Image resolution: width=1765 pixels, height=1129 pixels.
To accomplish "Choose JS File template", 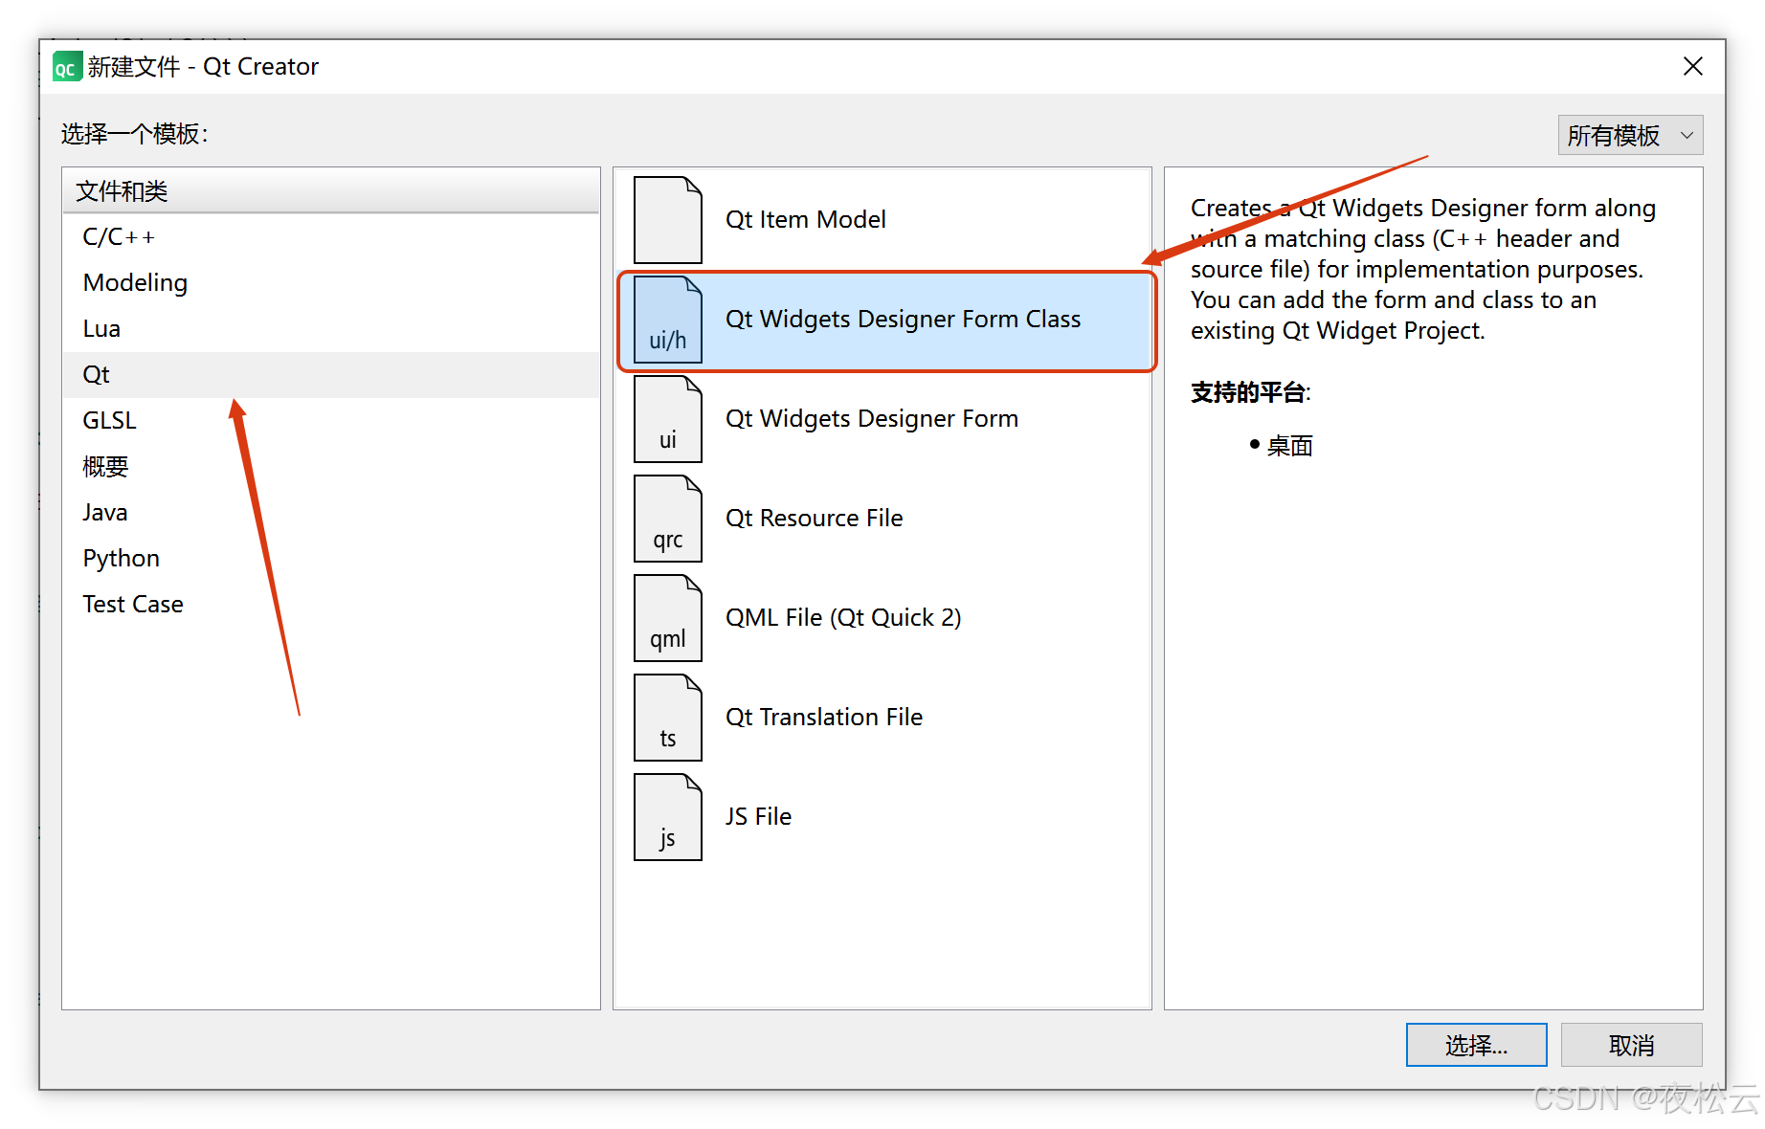I will [x=882, y=817].
